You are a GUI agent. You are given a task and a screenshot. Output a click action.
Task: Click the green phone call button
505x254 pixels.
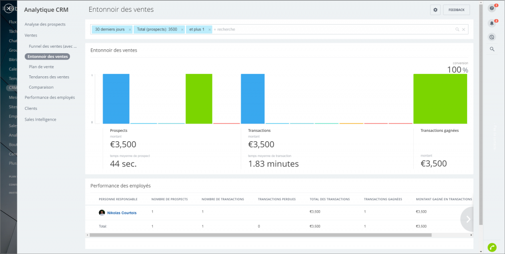click(x=492, y=247)
